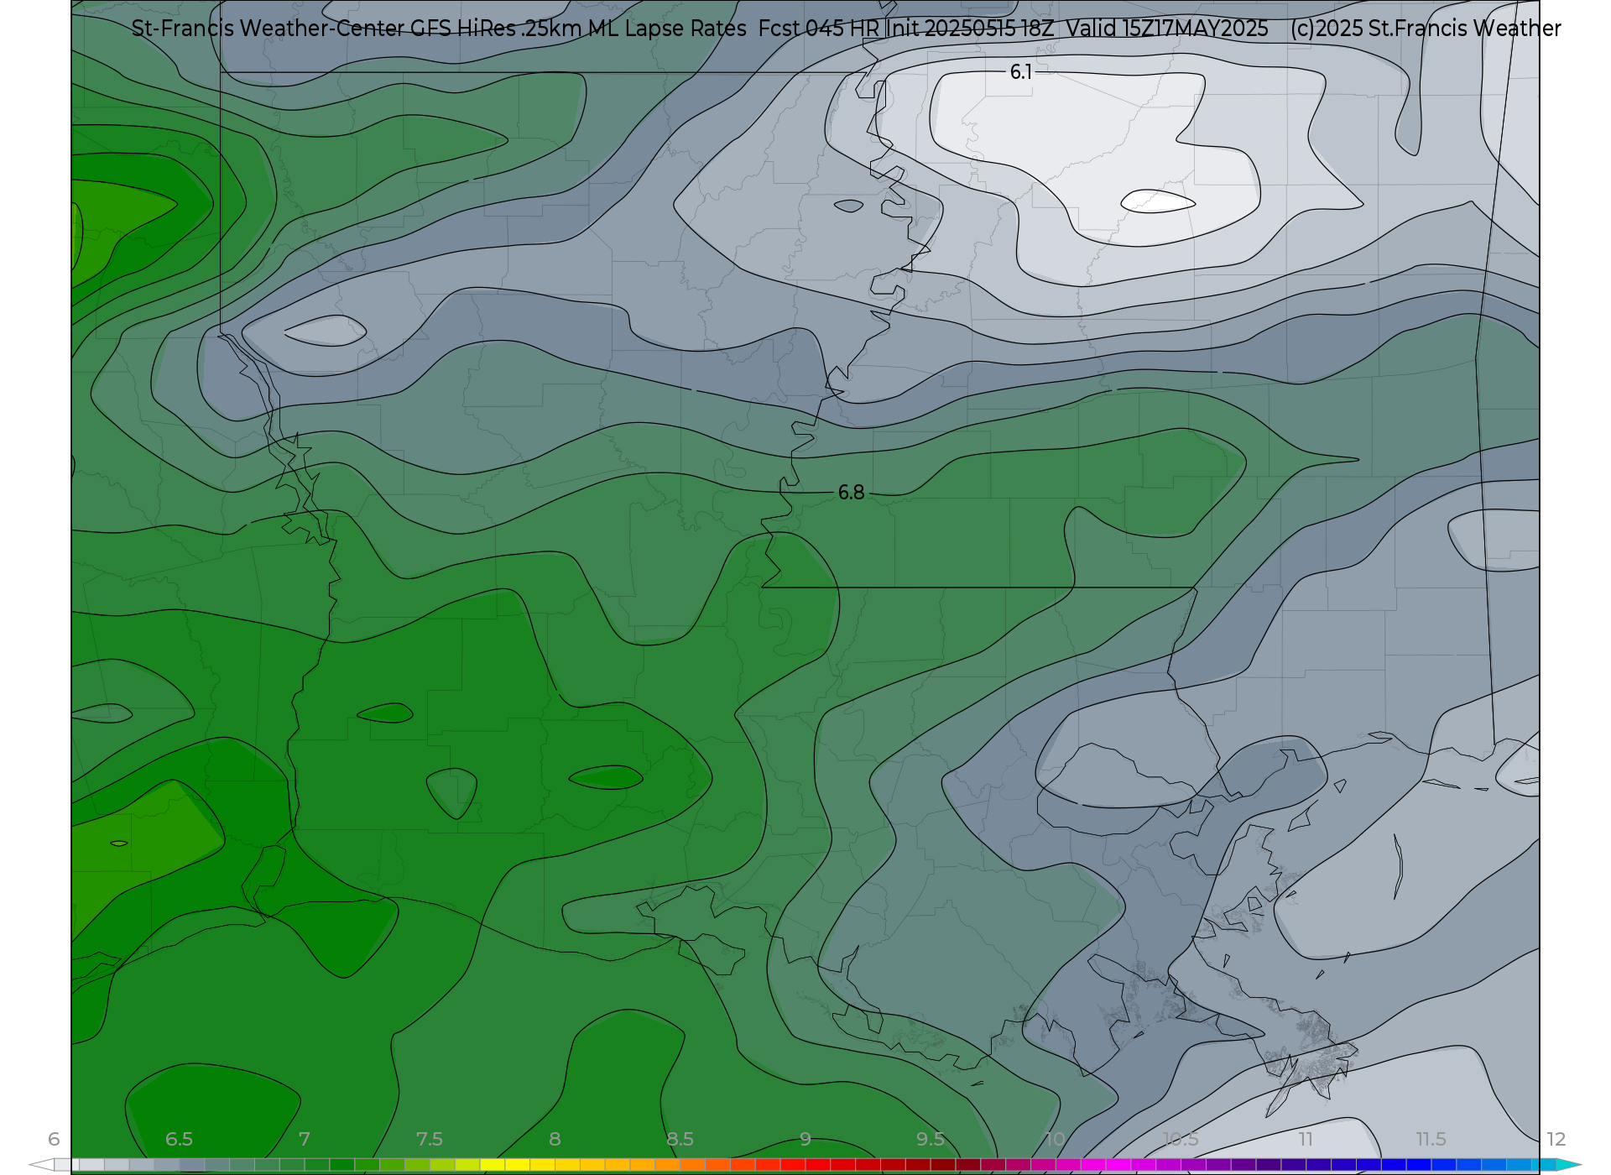The image size is (1611, 1175).
Task: Click 'Fcst 045 HR' in the title
Action: click(x=819, y=29)
